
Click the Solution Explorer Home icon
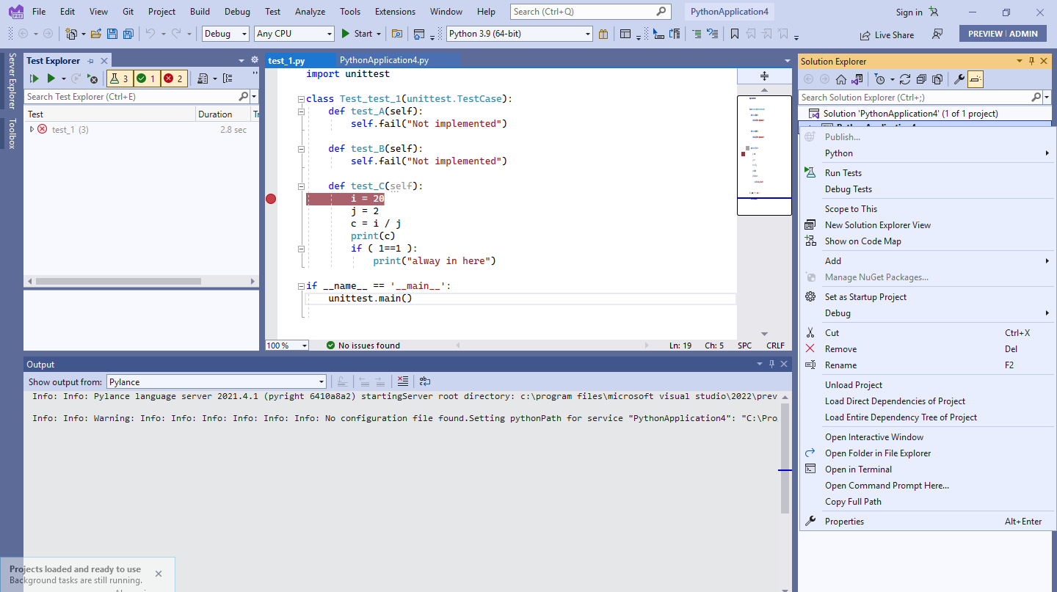(x=841, y=79)
